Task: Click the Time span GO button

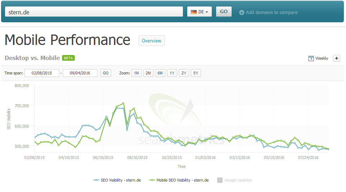Action: 105,73
